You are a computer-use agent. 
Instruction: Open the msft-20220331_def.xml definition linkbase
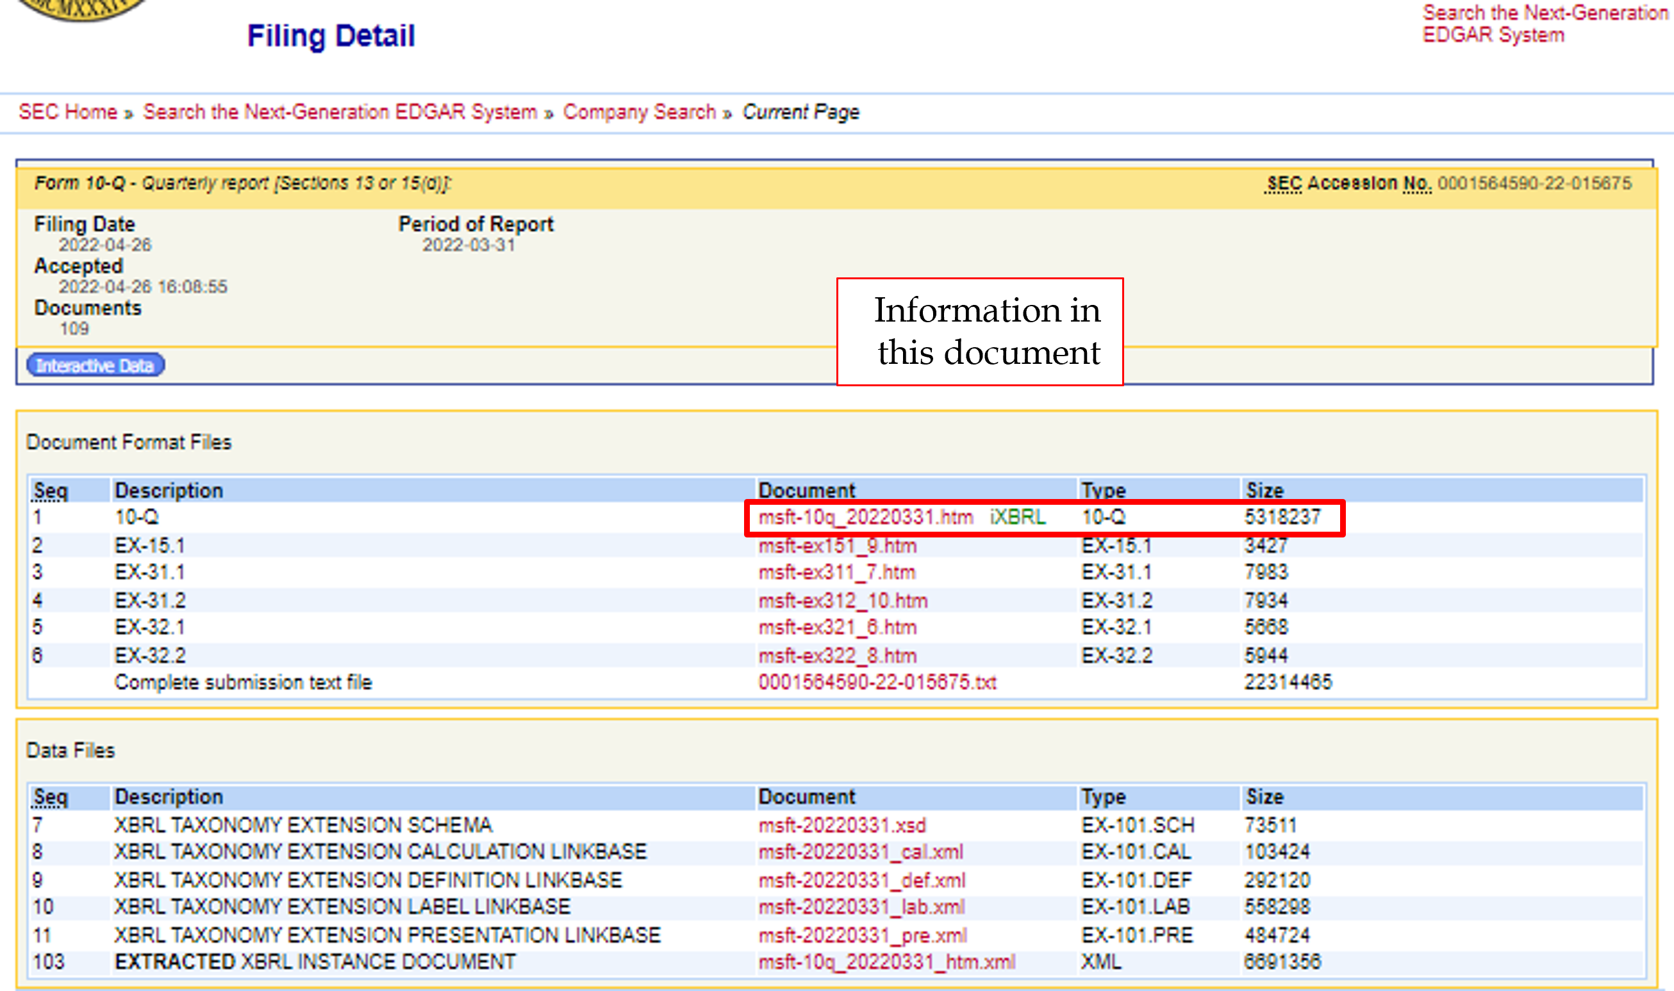tap(862, 880)
